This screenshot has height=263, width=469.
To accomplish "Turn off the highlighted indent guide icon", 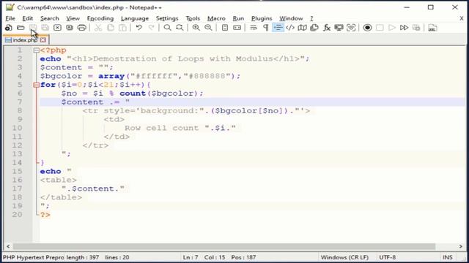I will [x=278, y=28].
